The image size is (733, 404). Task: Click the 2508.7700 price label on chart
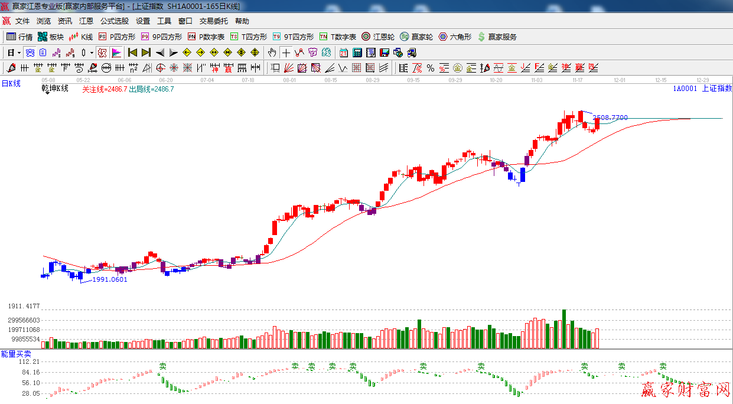pyautogui.click(x=610, y=118)
